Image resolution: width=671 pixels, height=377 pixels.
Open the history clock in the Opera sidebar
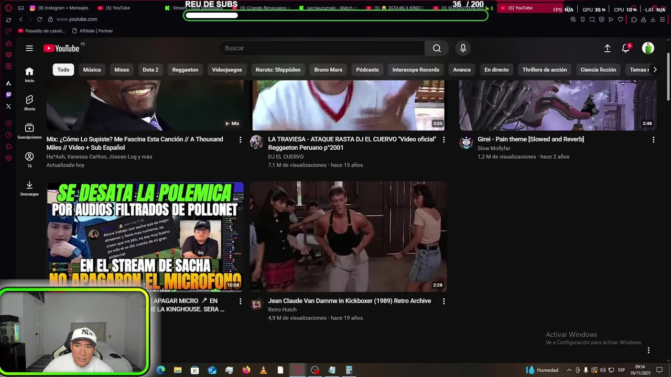point(8,135)
